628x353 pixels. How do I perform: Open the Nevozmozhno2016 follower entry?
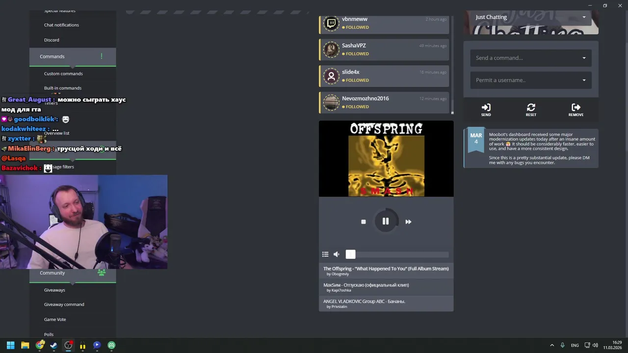[x=384, y=102]
